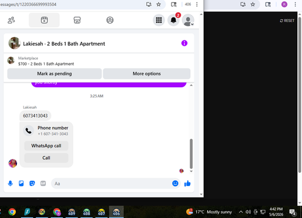Switch to the Video tab
Viewport: 302px width, 218px height.
[x=44, y=20]
